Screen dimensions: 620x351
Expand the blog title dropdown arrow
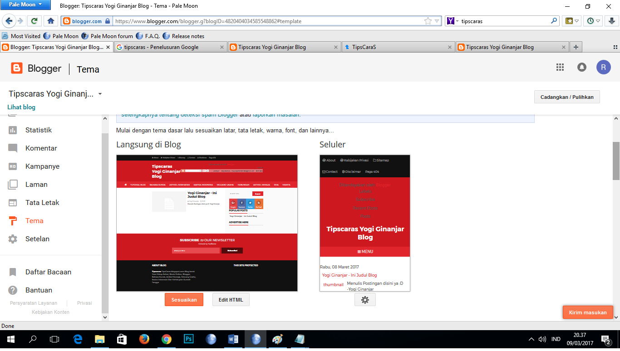(100, 94)
